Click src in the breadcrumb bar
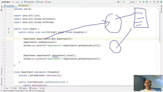This screenshot has width=163, height=92. click(x=13, y=2)
